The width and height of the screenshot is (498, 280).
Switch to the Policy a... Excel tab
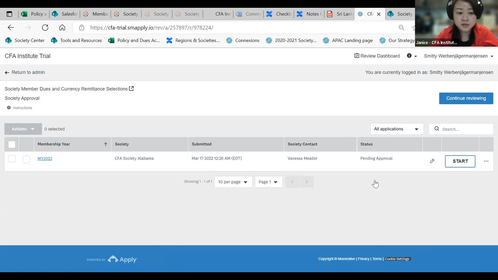(x=34, y=14)
